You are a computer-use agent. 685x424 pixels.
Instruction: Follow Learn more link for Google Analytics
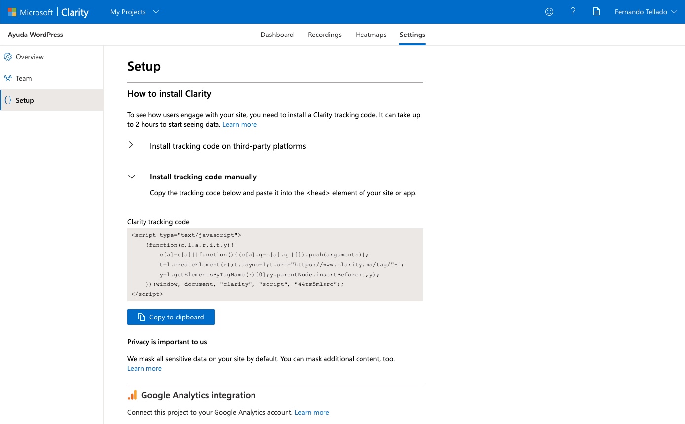click(312, 413)
